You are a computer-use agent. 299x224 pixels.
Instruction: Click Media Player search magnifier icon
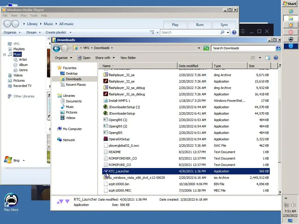pos(222,32)
